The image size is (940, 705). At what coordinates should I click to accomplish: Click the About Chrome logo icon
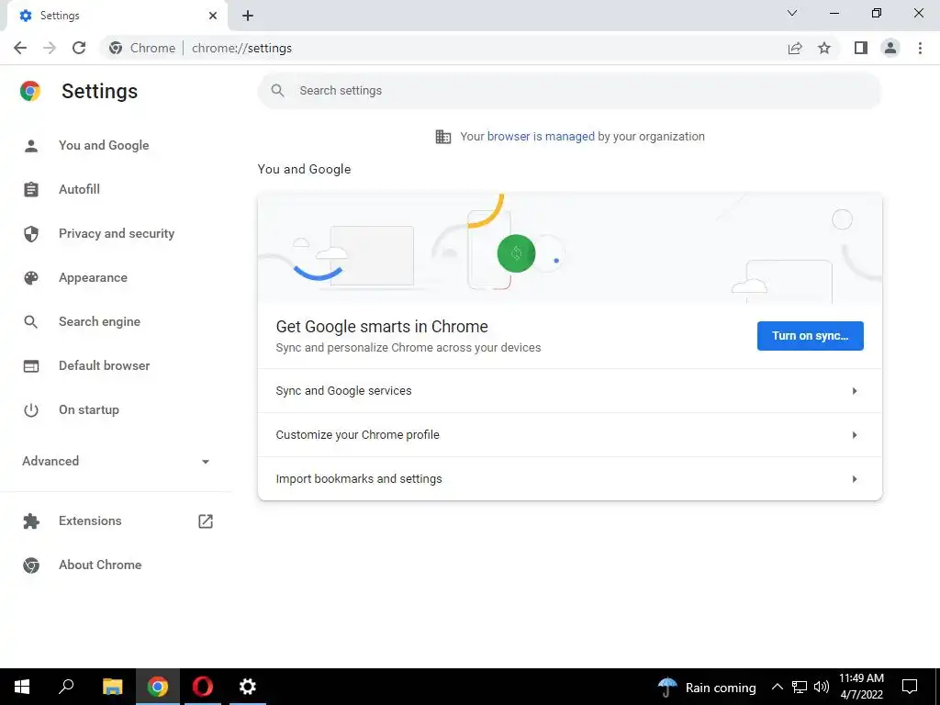point(31,565)
